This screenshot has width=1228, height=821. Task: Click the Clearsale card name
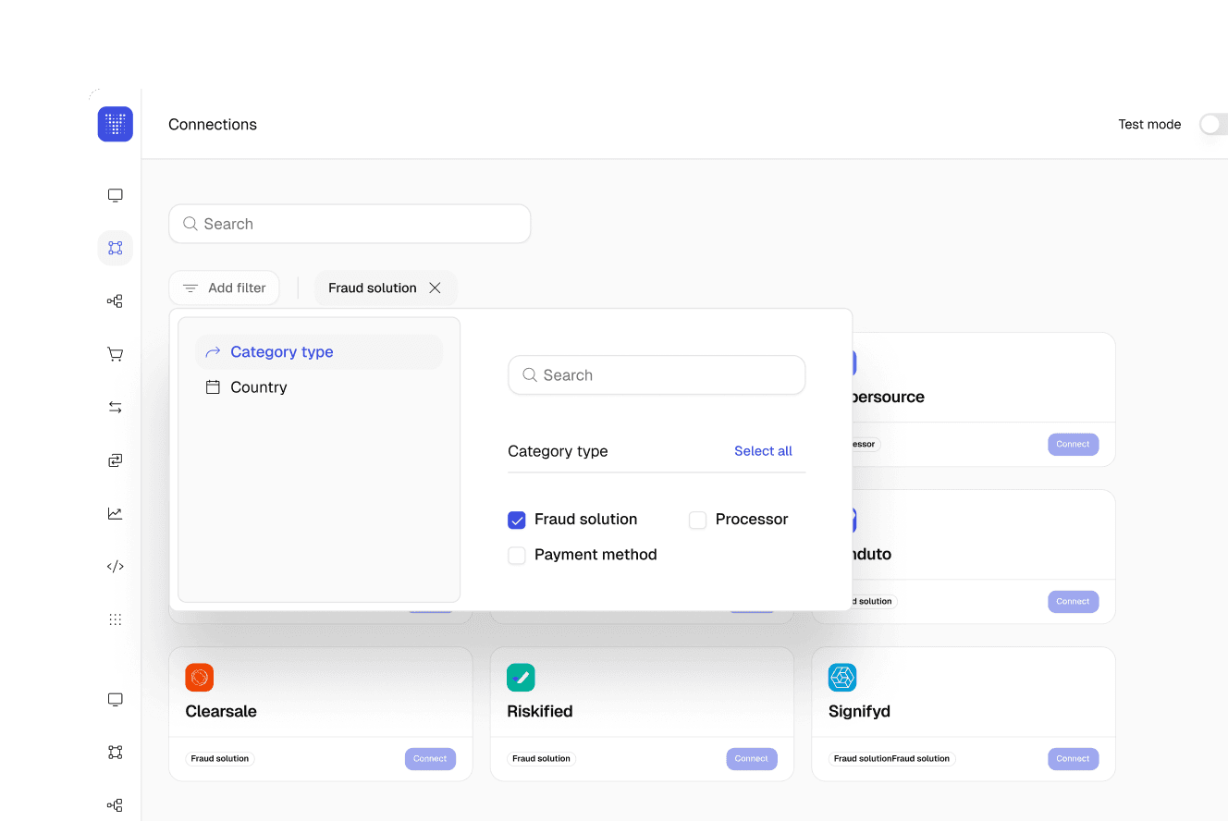click(221, 712)
